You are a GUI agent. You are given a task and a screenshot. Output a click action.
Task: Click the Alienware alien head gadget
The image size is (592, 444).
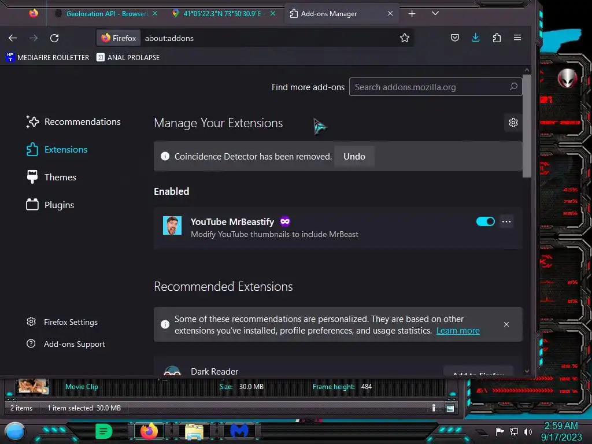pyautogui.click(x=567, y=78)
